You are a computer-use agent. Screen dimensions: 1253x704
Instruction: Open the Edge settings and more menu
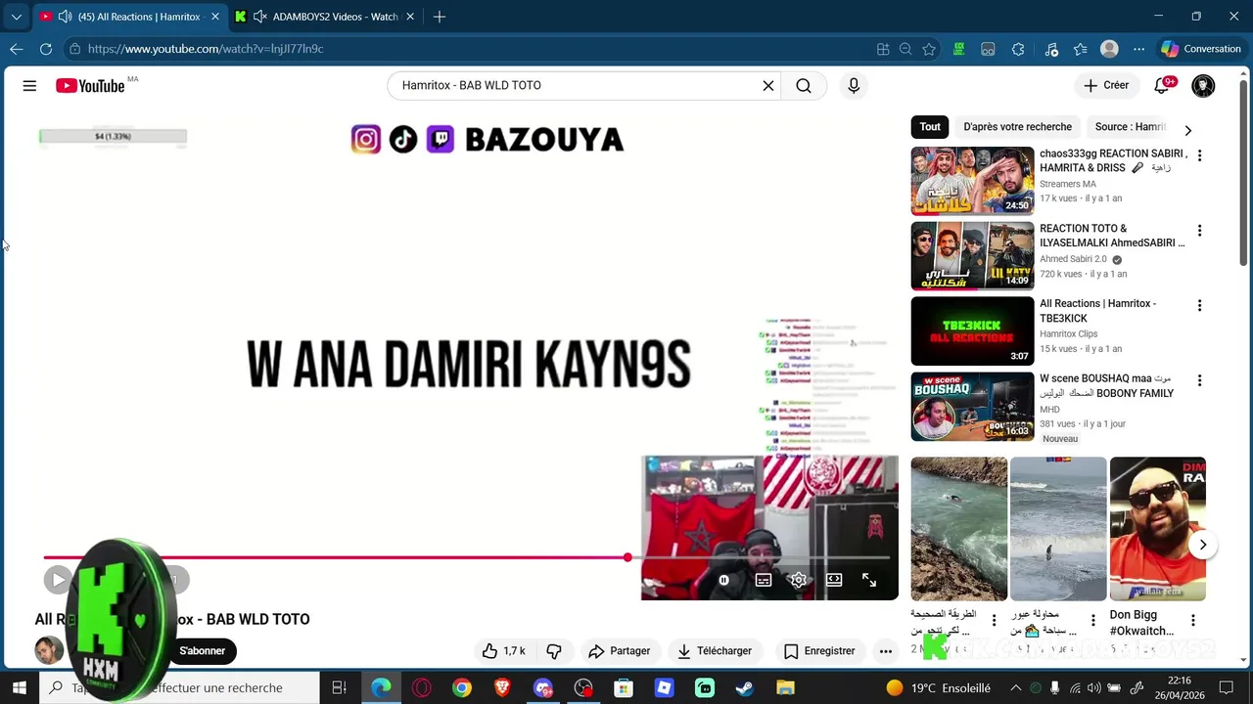click(x=1138, y=49)
